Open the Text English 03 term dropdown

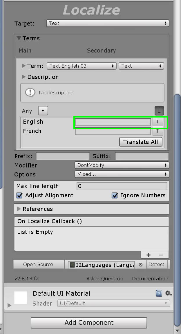click(x=82, y=66)
